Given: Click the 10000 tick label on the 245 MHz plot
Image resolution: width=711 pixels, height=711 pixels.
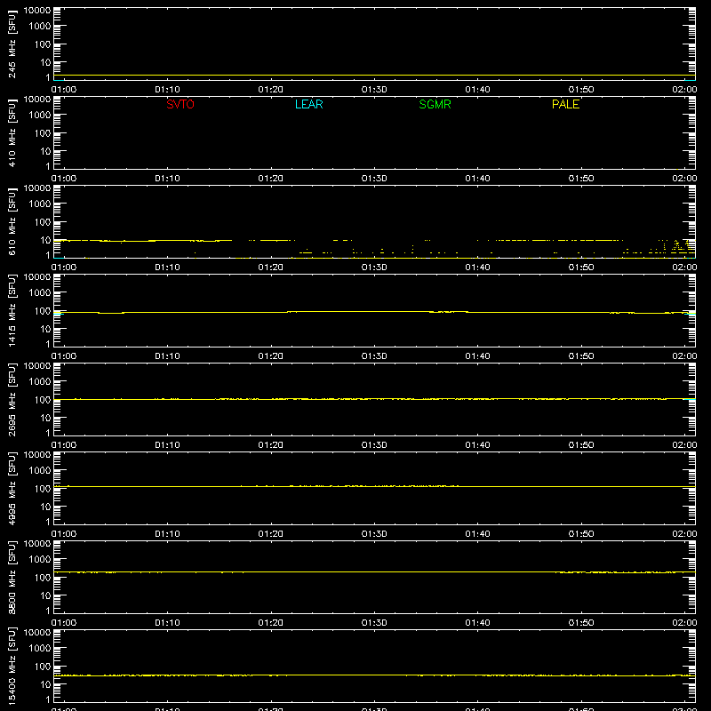Looking at the screenshot, I should (37, 11).
